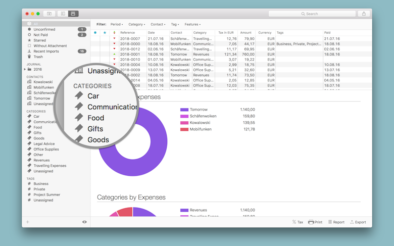
Task: Click the Tax button
Action: coord(298,222)
